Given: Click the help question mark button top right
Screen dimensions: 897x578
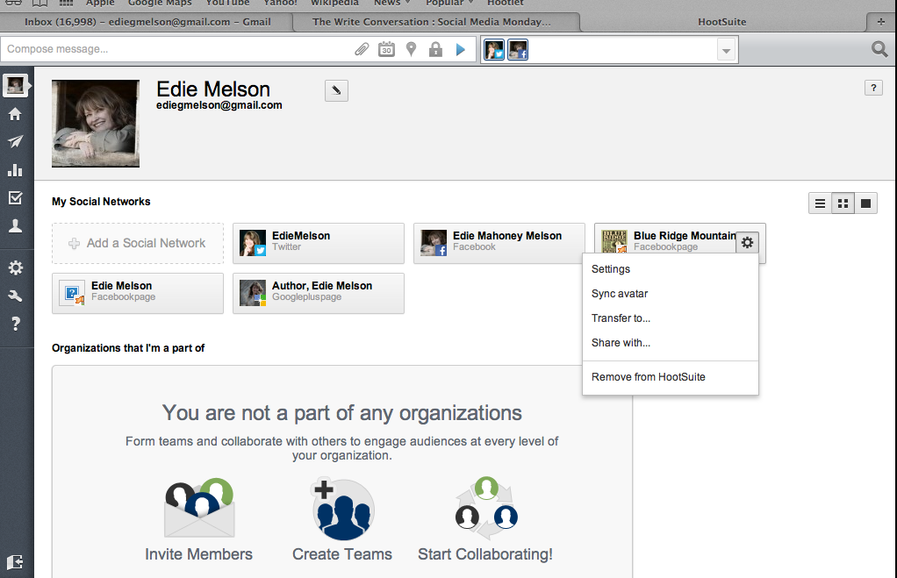Looking at the screenshot, I should 873,88.
